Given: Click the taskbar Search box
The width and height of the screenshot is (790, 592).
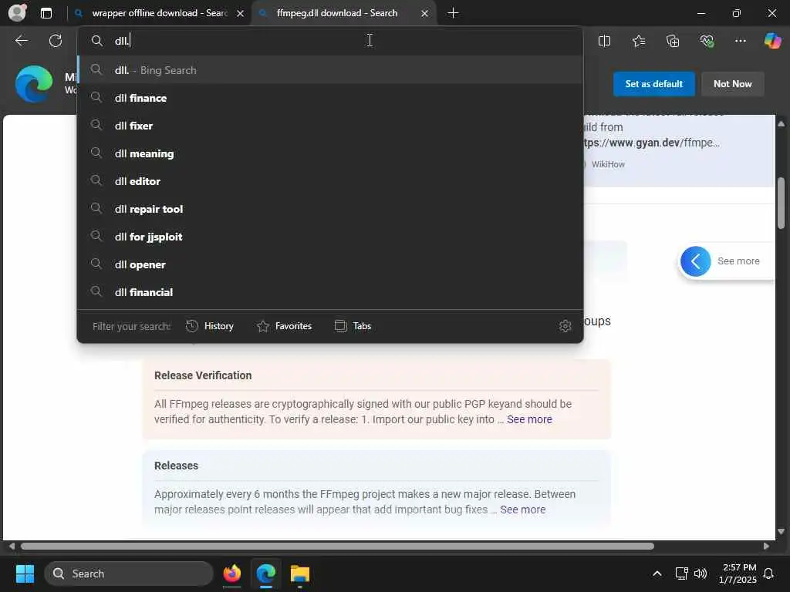Looking at the screenshot, I should pyautogui.click(x=129, y=573).
